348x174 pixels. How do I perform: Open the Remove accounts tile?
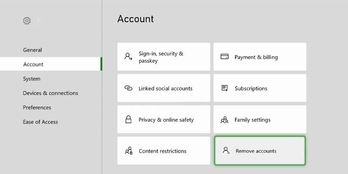(260, 151)
